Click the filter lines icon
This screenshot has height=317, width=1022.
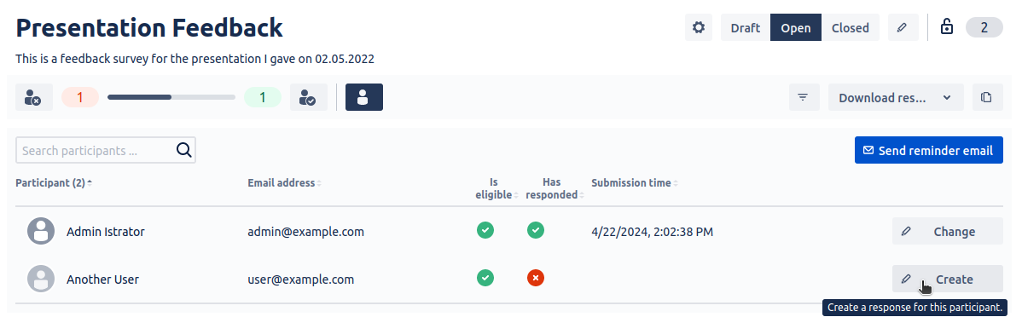coord(804,98)
